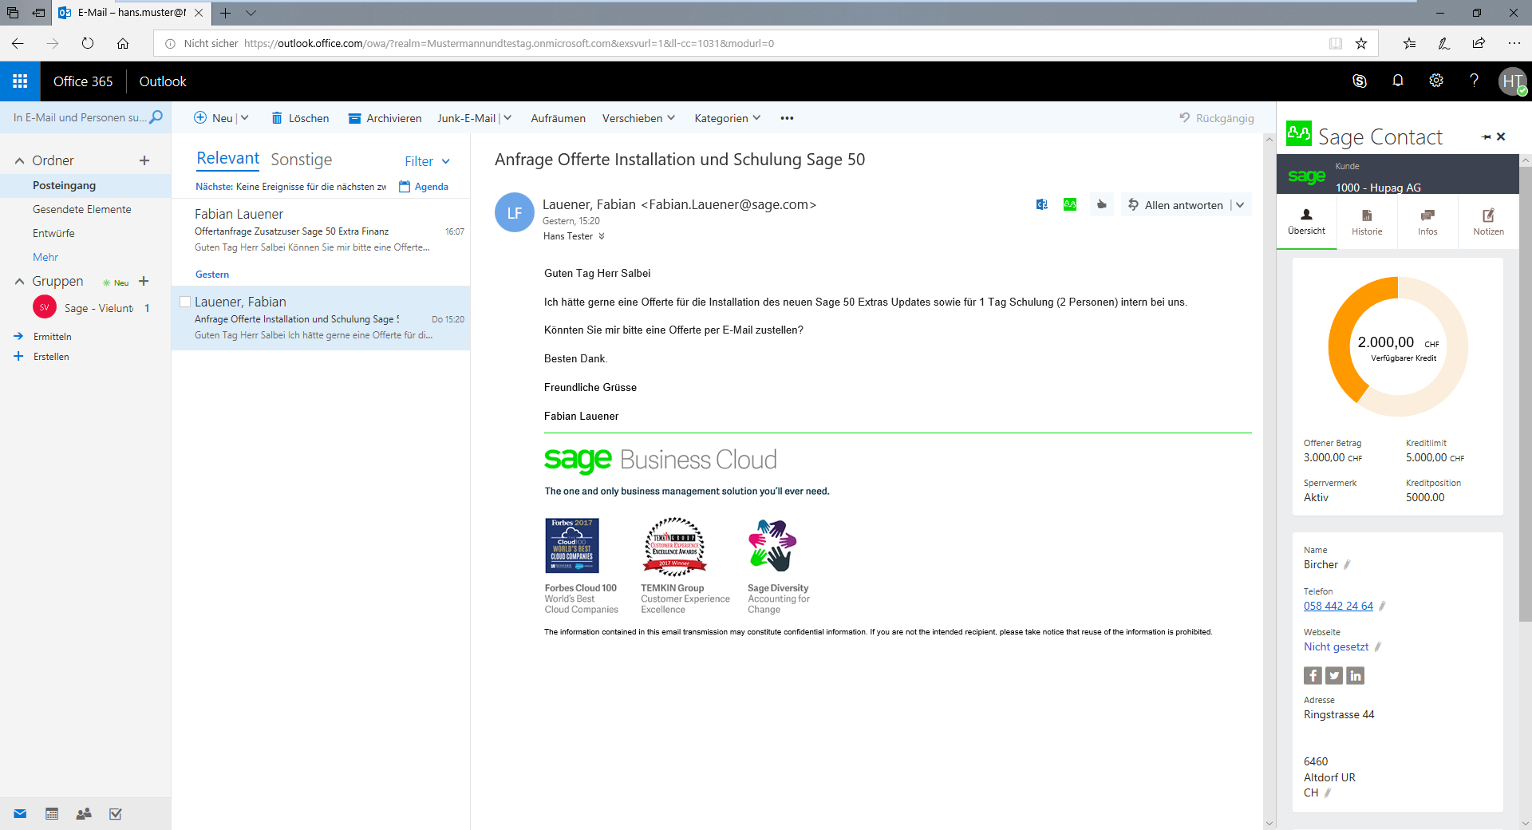The width and height of the screenshot is (1532, 830).
Task: Click the Löschen button
Action: pos(300,118)
